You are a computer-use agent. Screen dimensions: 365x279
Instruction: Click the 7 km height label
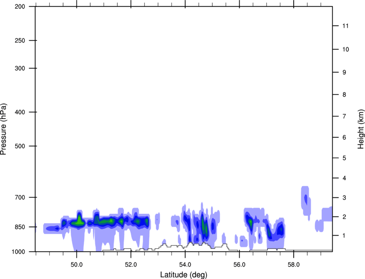pos(344,116)
